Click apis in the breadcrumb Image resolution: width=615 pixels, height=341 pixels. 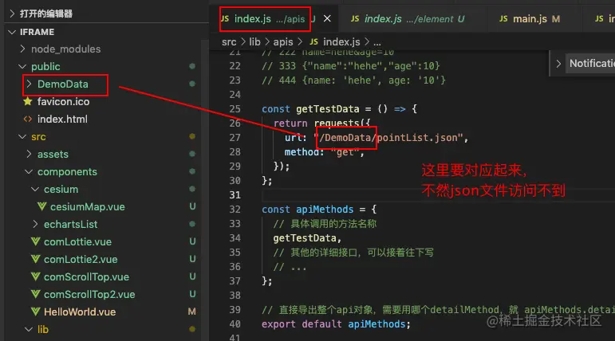point(283,42)
